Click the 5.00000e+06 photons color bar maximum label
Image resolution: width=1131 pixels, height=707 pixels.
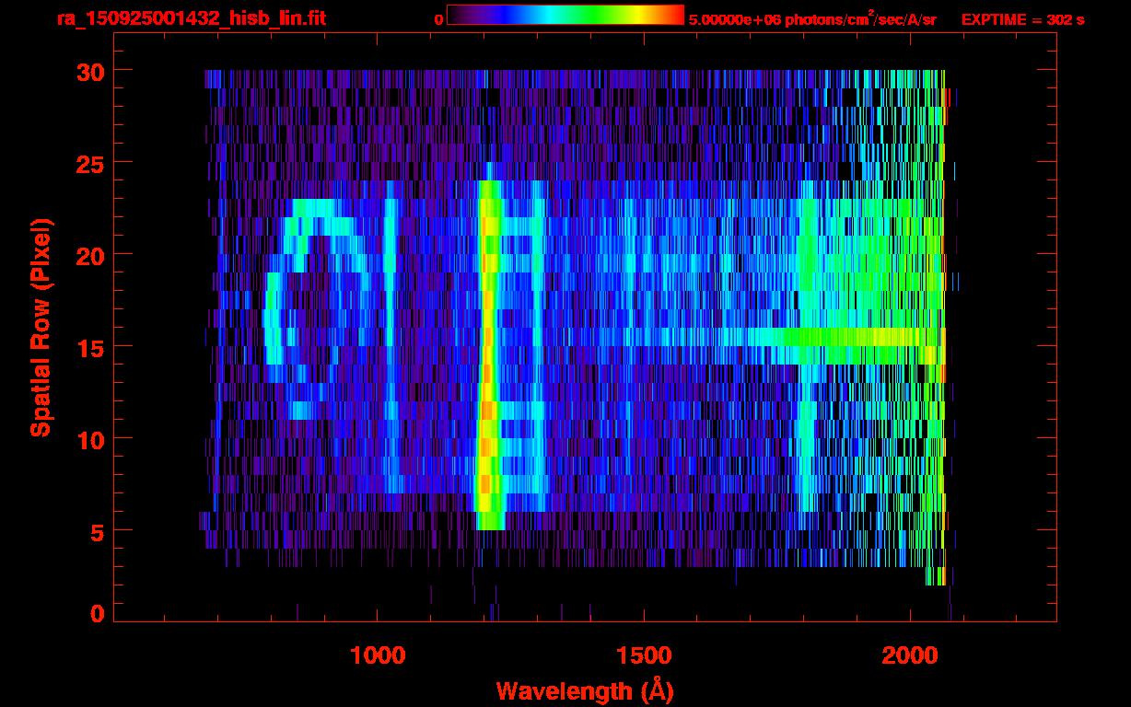point(811,19)
